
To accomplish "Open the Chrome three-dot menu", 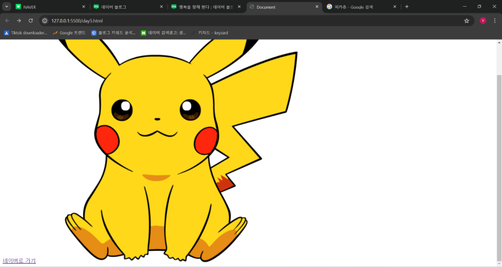I will coord(495,21).
